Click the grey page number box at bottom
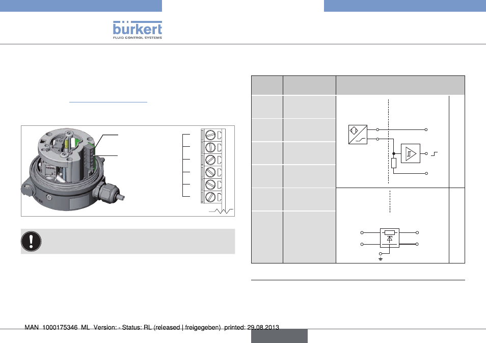This screenshot has width=486, height=343. 279,336
